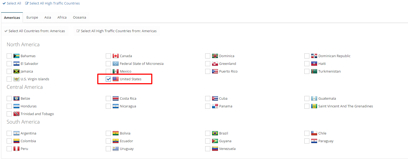Click the Guatemala flag icon
This screenshot has width=408, height=164.
pos(314,98)
